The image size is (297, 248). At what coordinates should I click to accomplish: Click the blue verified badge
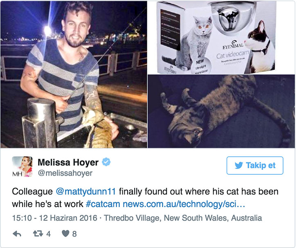tap(106, 162)
